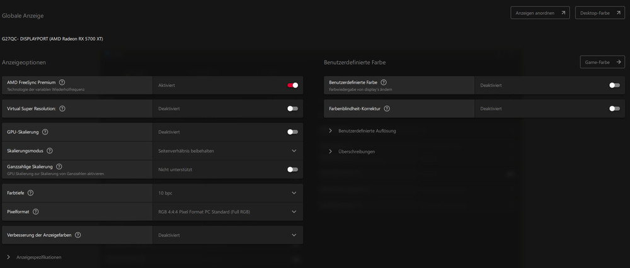The height and width of the screenshot is (268, 630).
Task: Open help for AMD FreeSync Premium
Action: 62,82
